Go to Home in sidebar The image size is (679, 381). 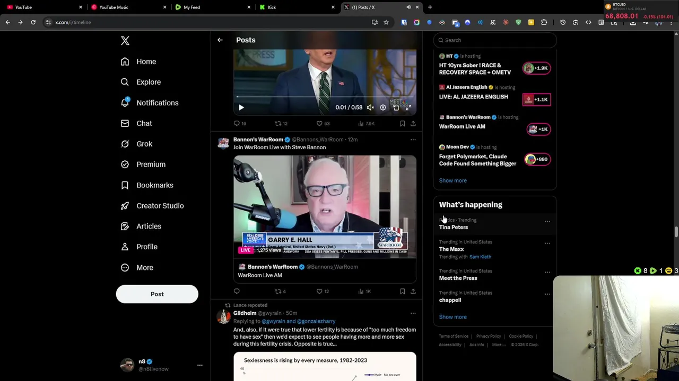tap(138, 61)
